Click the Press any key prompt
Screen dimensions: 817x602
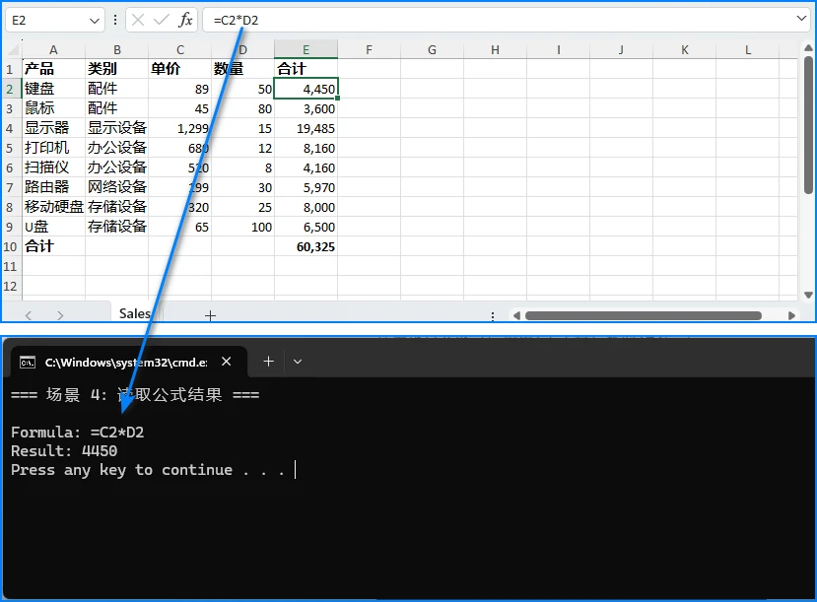point(148,470)
